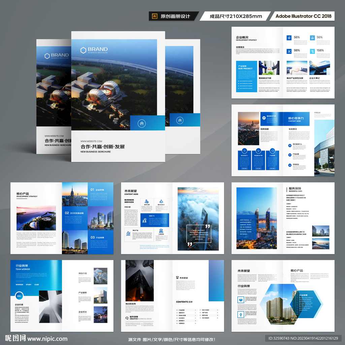Click the 成品尺寸210X285mm banner label
The height and width of the screenshot is (345, 345).
[236, 16]
